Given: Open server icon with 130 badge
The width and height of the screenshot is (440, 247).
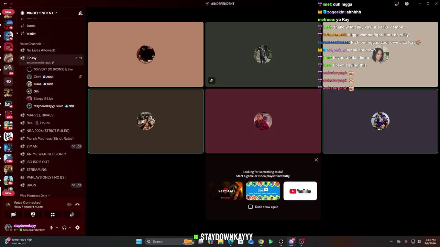Looking at the screenshot, I should point(8,158).
